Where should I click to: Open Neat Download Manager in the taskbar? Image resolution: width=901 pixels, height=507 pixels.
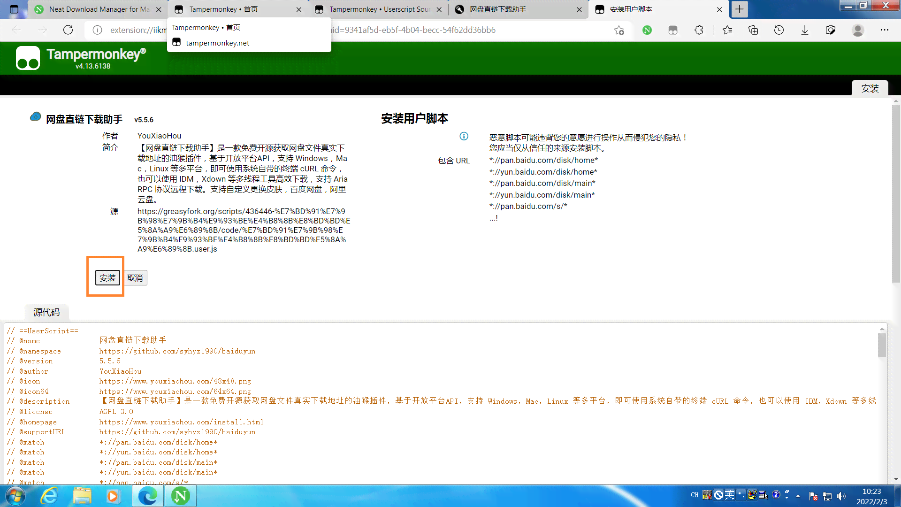pyautogui.click(x=180, y=496)
